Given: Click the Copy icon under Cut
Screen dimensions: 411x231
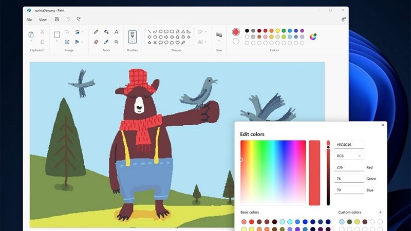Looking at the screenshot, I should 42,42.
